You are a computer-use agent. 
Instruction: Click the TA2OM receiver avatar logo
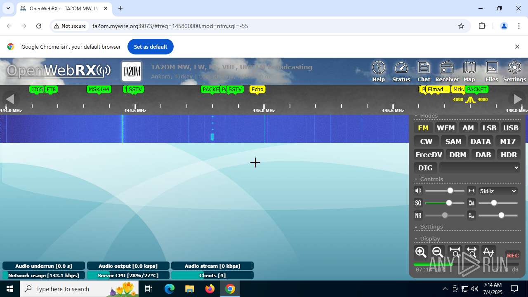(x=132, y=71)
